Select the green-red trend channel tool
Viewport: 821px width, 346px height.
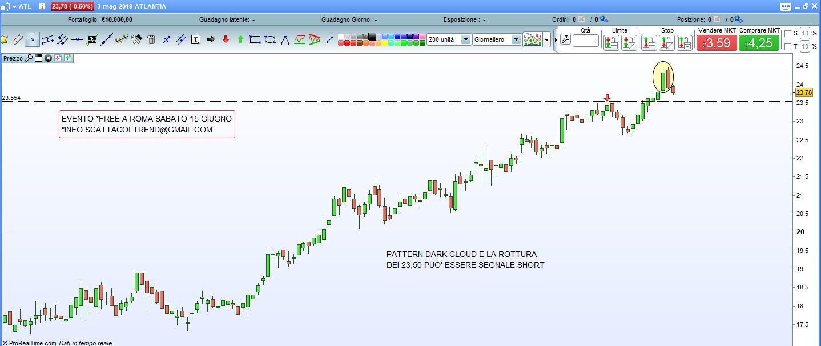tap(300, 39)
